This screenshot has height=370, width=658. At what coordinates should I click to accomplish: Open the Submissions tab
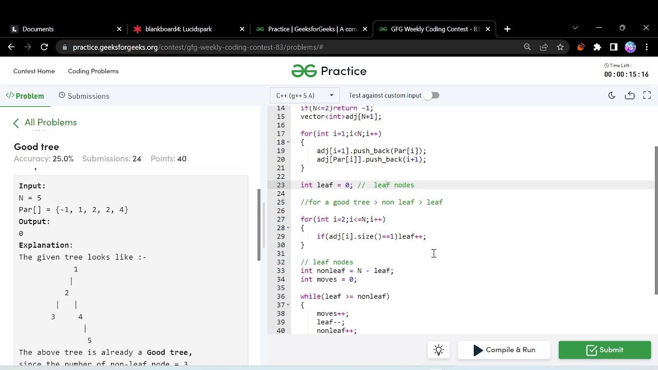tap(84, 96)
